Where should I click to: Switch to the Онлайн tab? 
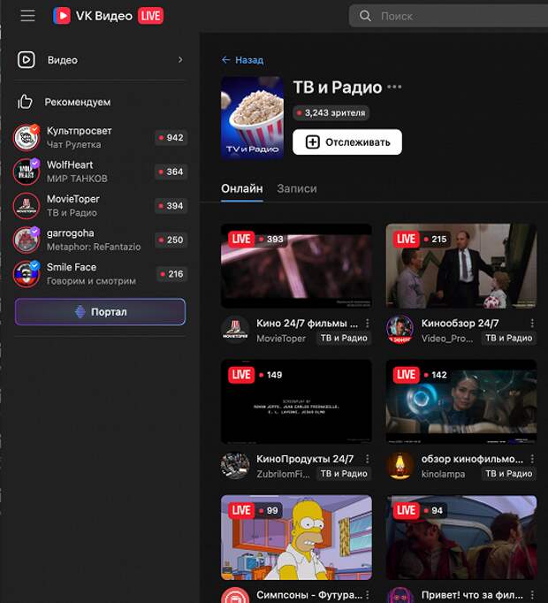tap(242, 189)
